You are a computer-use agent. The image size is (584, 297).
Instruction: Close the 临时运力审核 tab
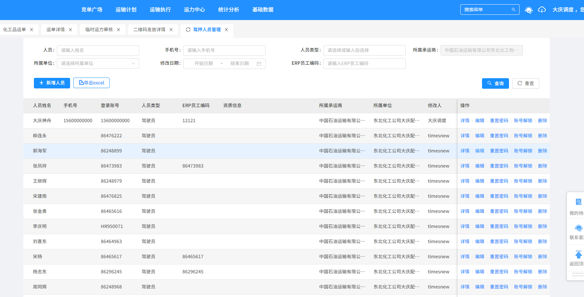pos(118,30)
